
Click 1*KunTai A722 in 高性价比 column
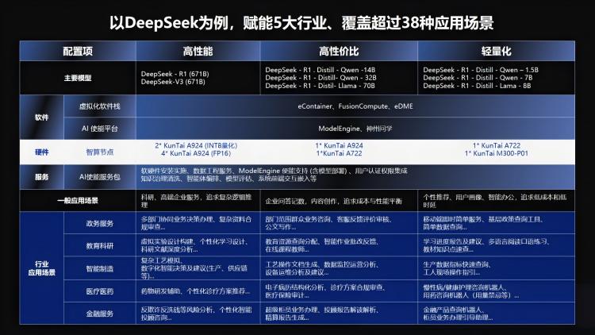(x=339, y=153)
